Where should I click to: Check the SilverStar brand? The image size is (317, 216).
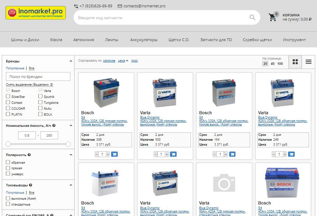pyautogui.click(x=8, y=96)
